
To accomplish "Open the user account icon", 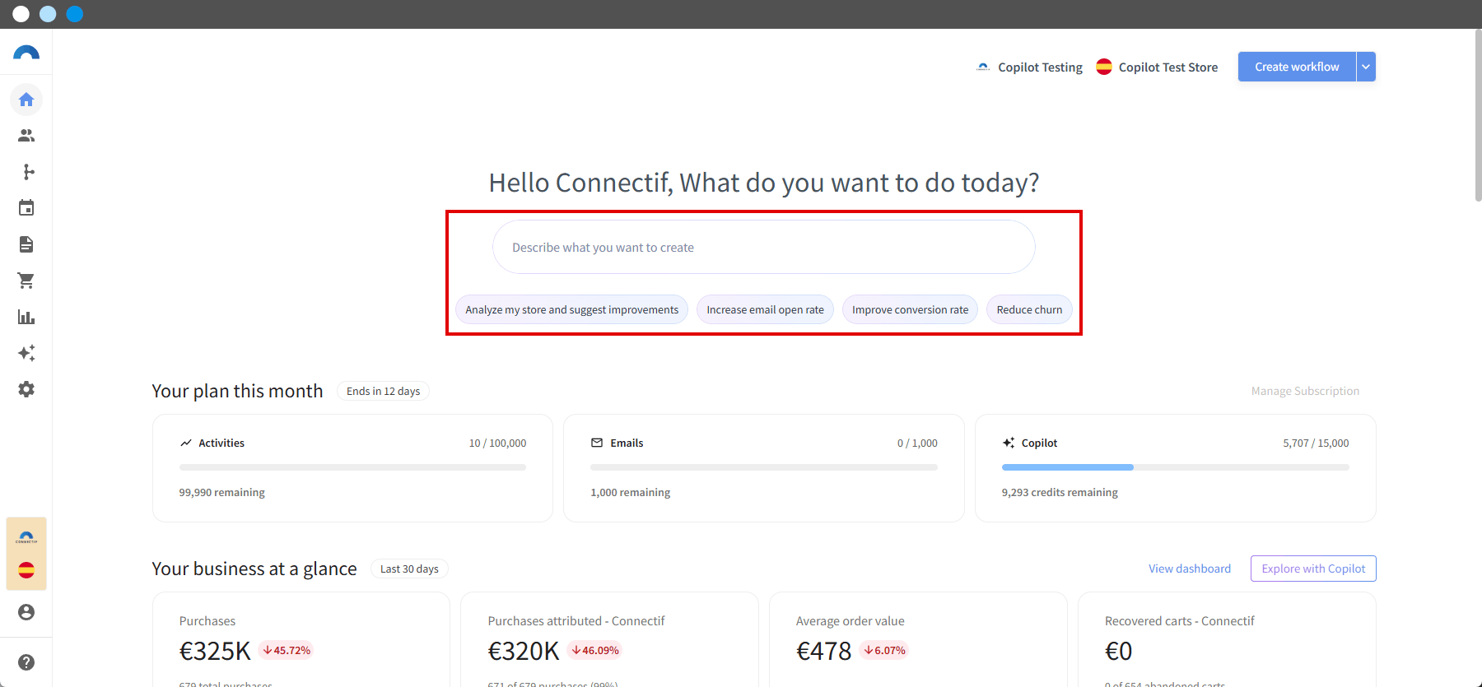I will tap(26, 612).
